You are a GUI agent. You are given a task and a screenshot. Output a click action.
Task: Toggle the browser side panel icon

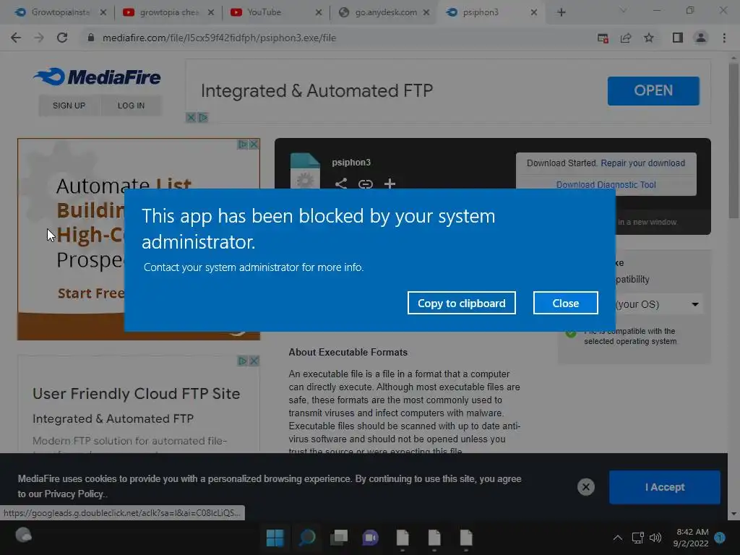click(x=678, y=38)
